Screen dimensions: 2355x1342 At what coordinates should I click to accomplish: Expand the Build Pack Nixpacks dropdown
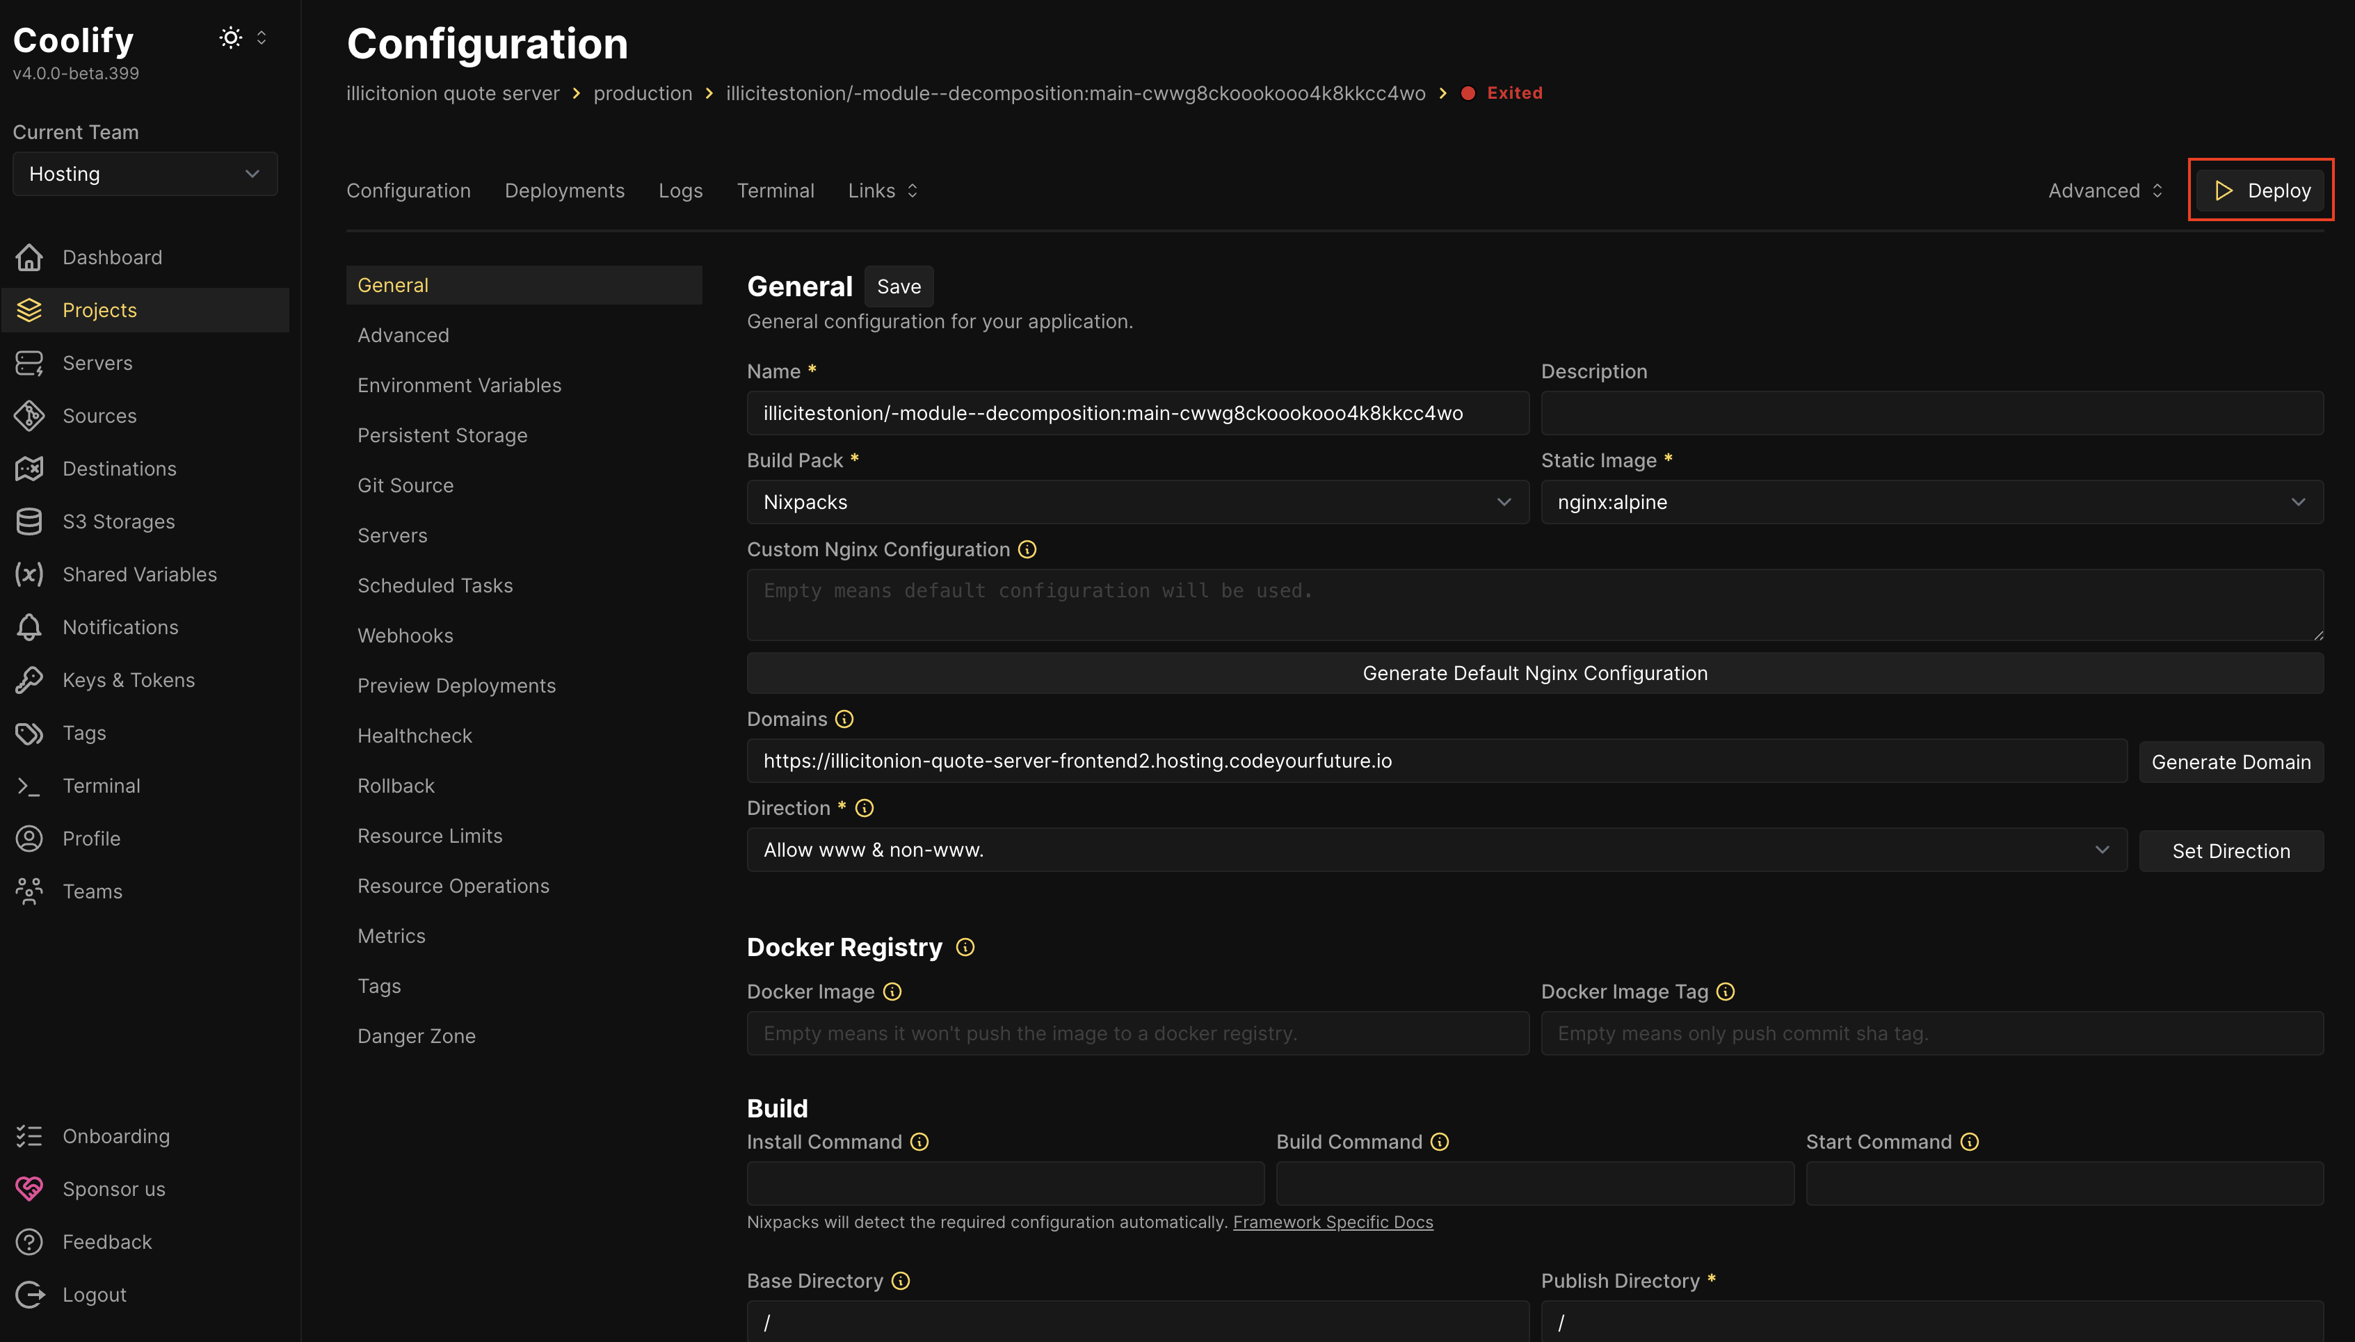click(x=1137, y=502)
